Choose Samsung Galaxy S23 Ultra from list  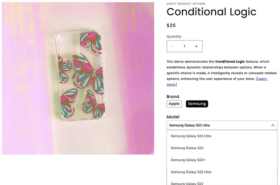191,136
